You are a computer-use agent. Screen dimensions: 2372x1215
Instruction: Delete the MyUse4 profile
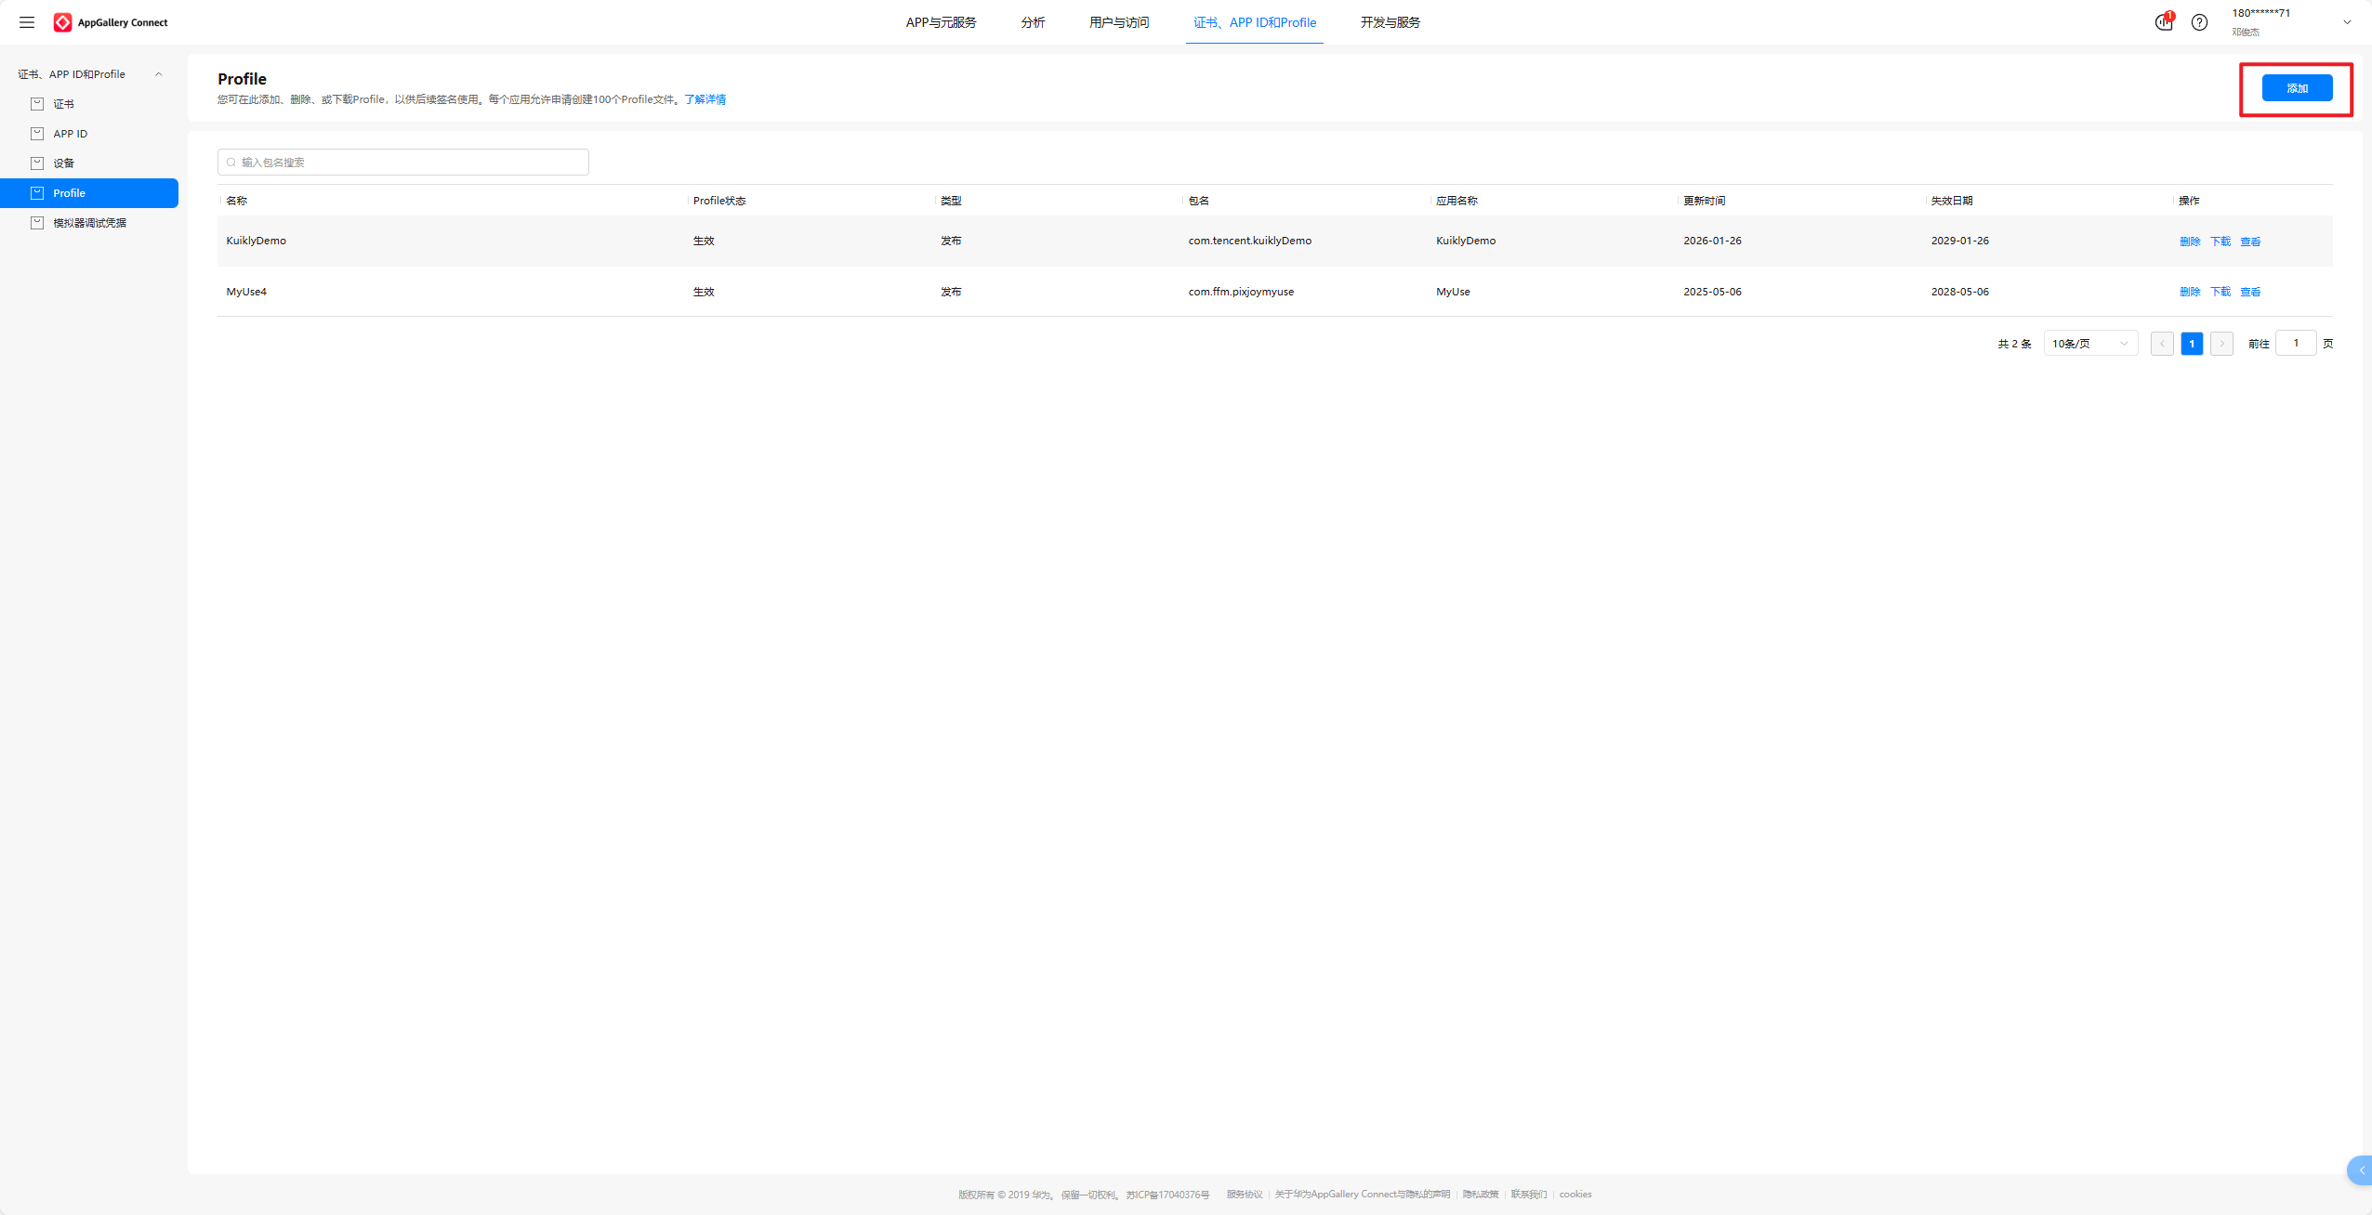(2189, 292)
